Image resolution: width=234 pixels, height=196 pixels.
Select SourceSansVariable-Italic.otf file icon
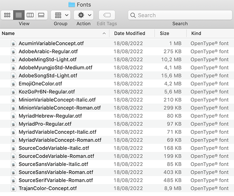click(x=14, y=164)
